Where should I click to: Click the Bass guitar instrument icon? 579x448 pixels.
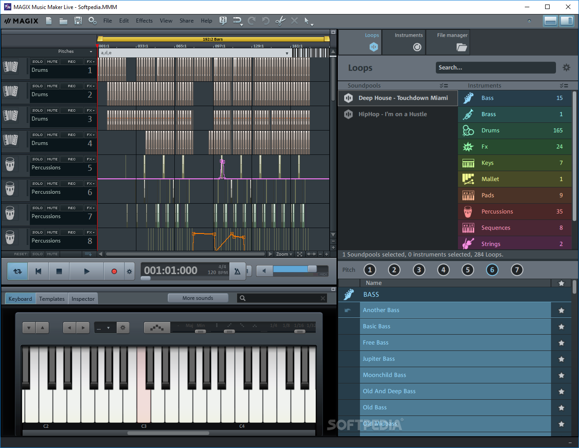tap(468, 98)
